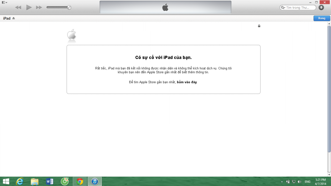Image resolution: width=331 pixels, height=186 pixels.
Task: Open search options magnifier dropdown
Action: coord(283,8)
